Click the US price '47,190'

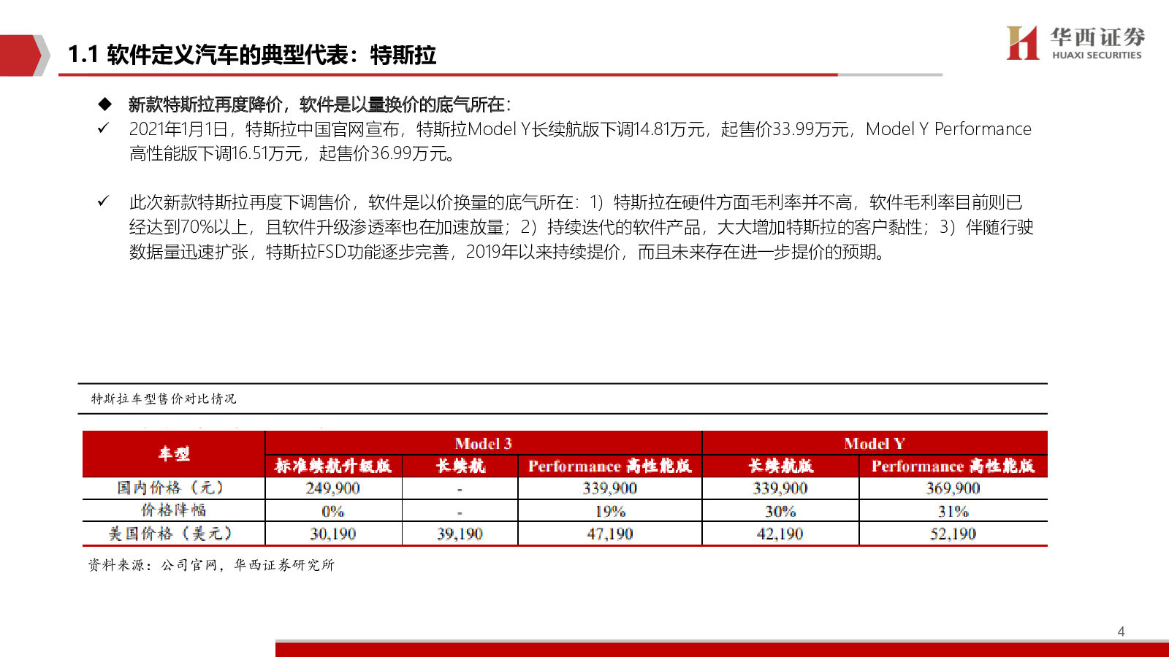(x=610, y=534)
